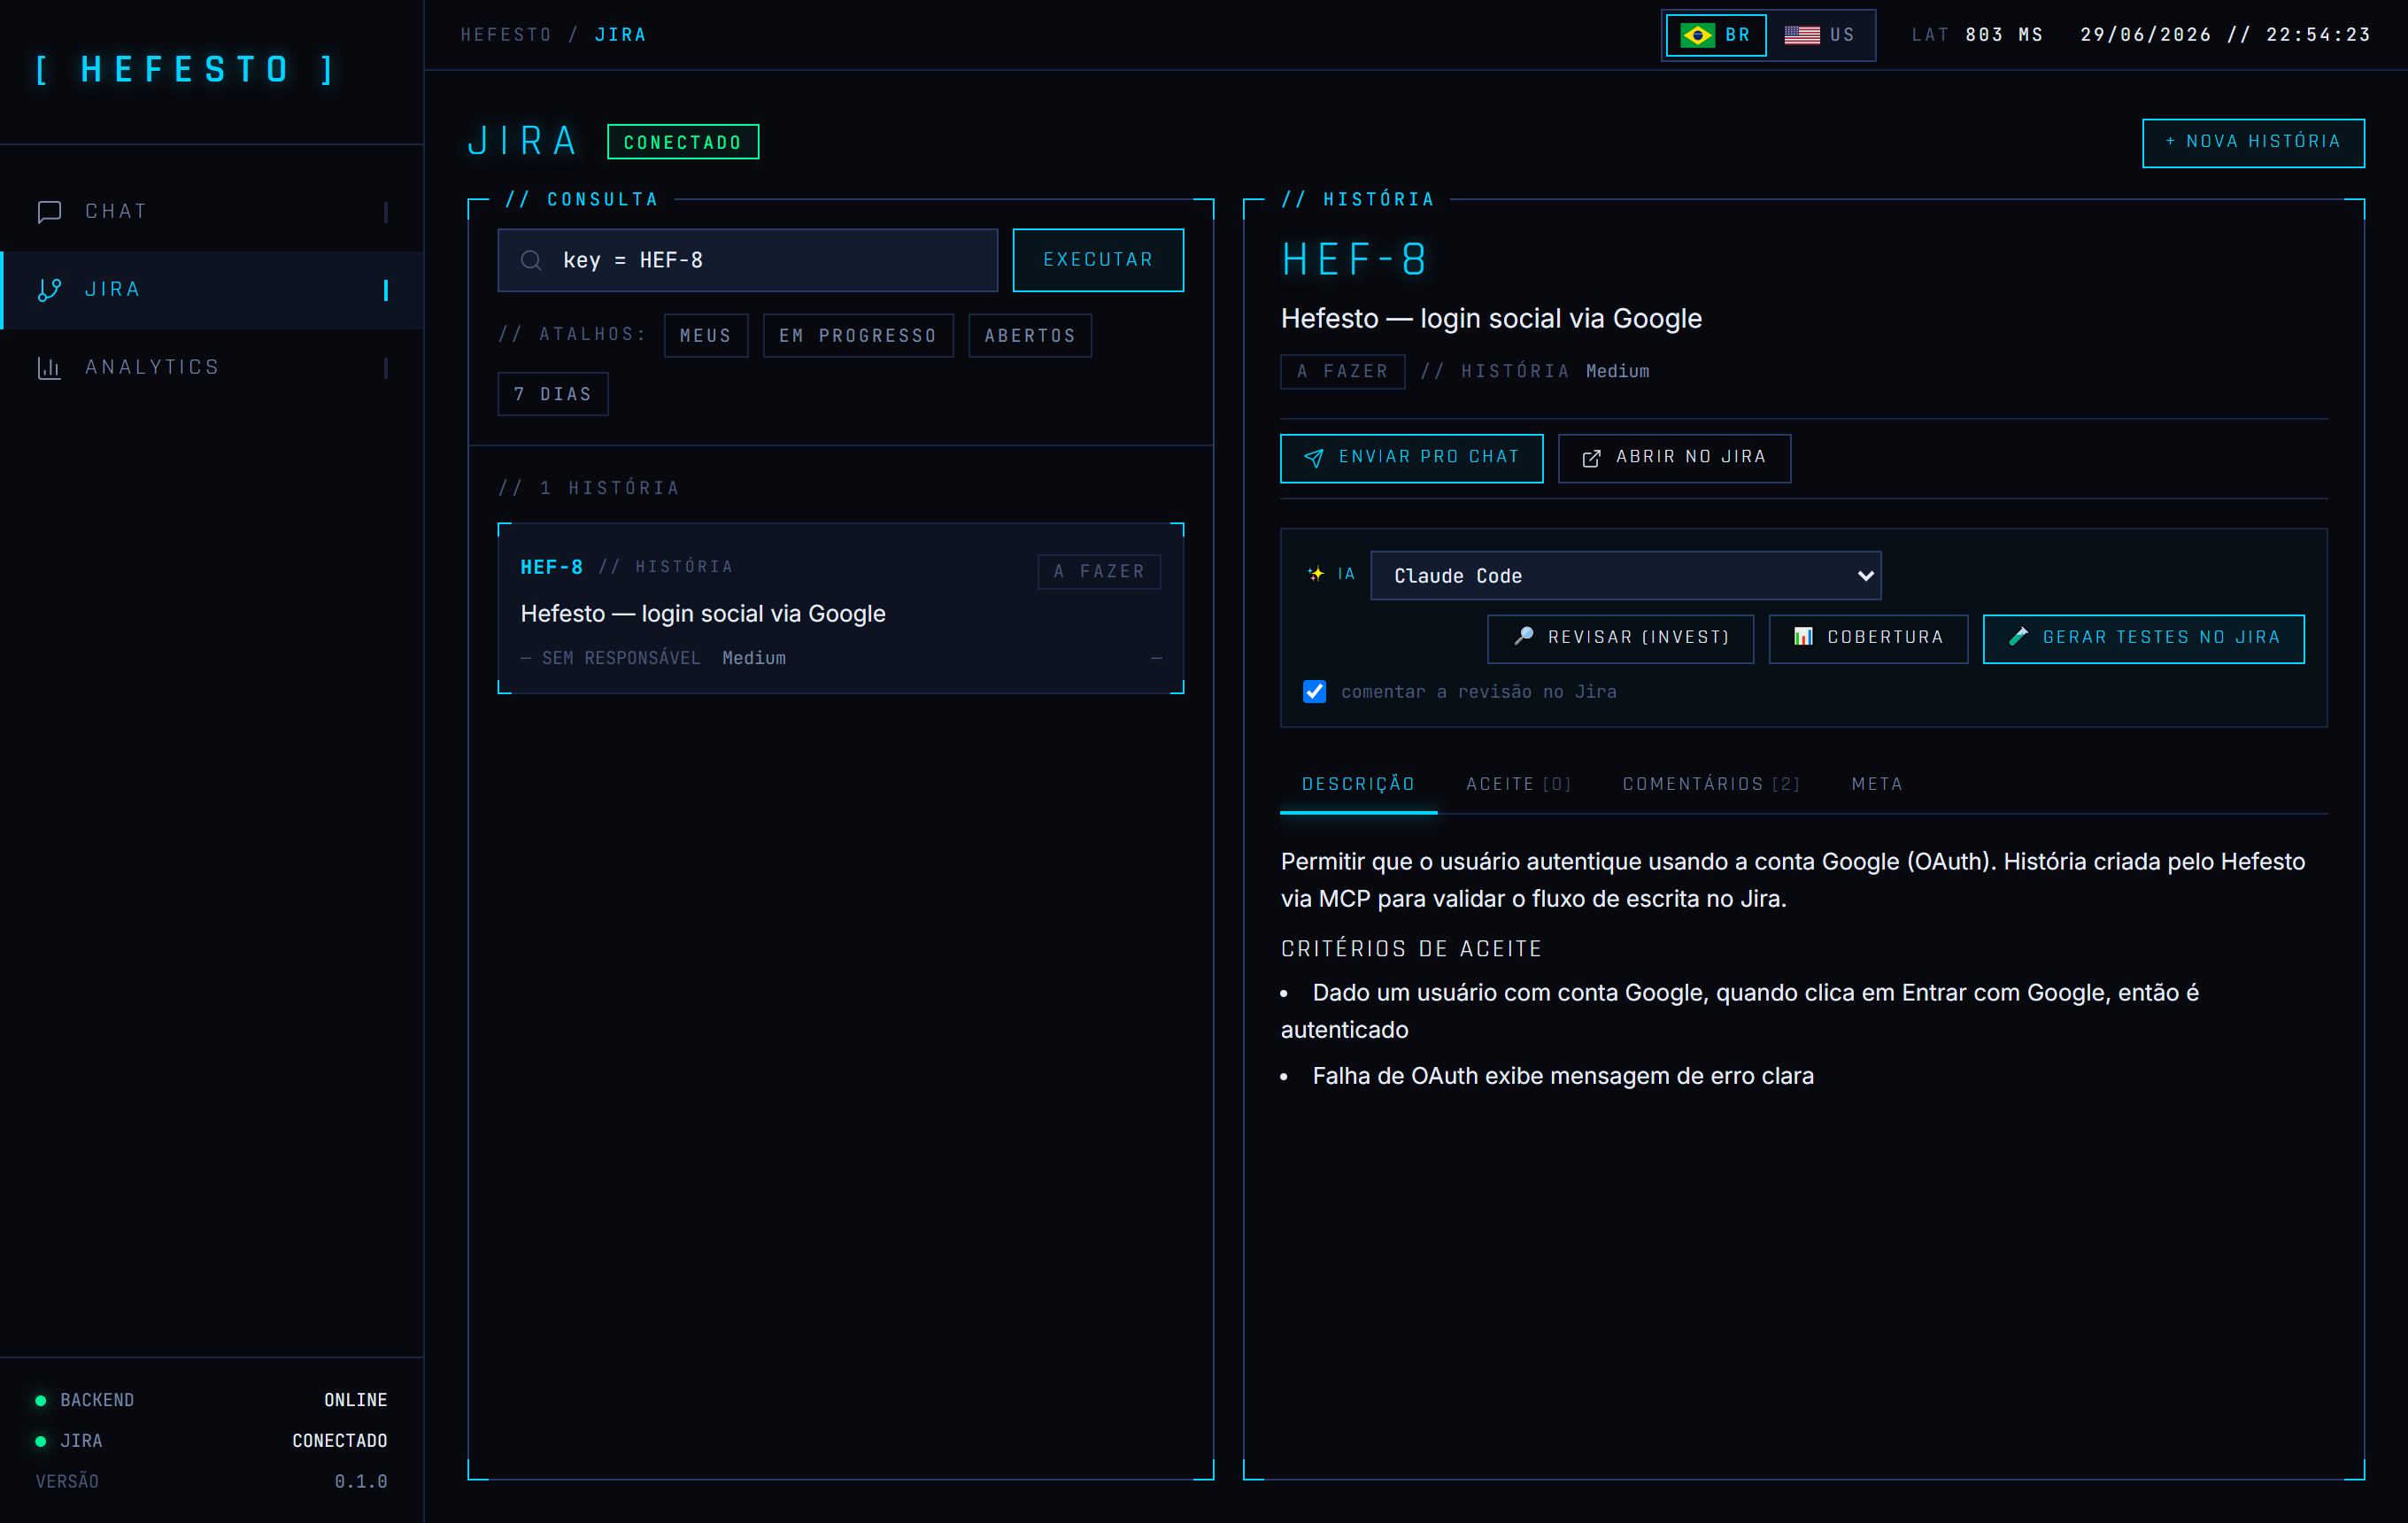Click Gerar Testes no Jira button

[x=2143, y=638]
